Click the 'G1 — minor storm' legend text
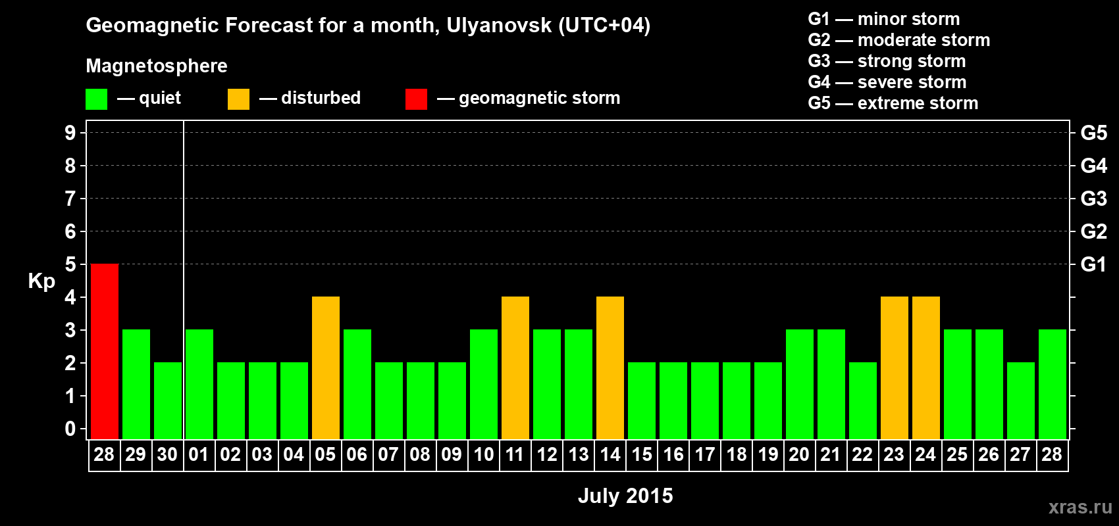 [x=884, y=19]
